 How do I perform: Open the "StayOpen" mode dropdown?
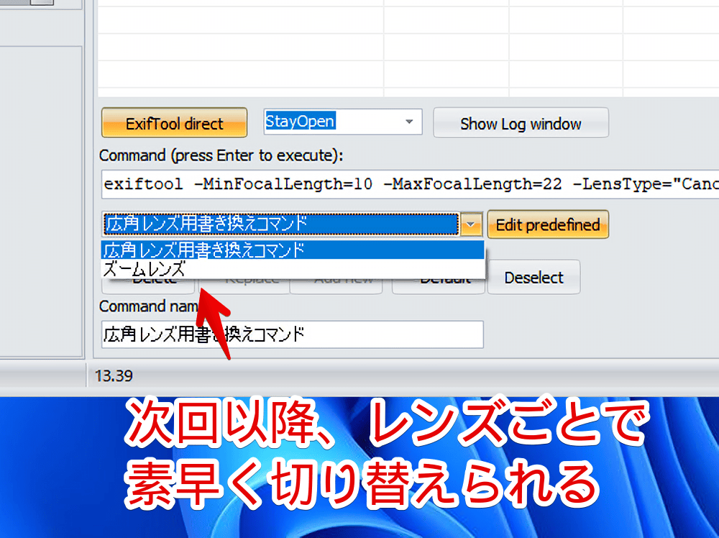coord(410,122)
